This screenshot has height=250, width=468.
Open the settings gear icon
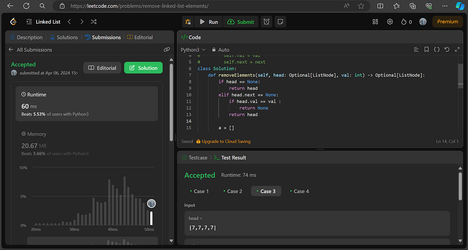pos(390,22)
